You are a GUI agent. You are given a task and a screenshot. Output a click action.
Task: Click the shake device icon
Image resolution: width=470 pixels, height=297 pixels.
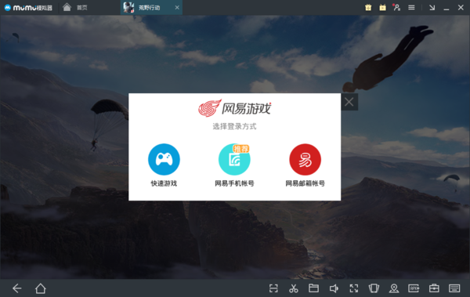click(x=374, y=288)
